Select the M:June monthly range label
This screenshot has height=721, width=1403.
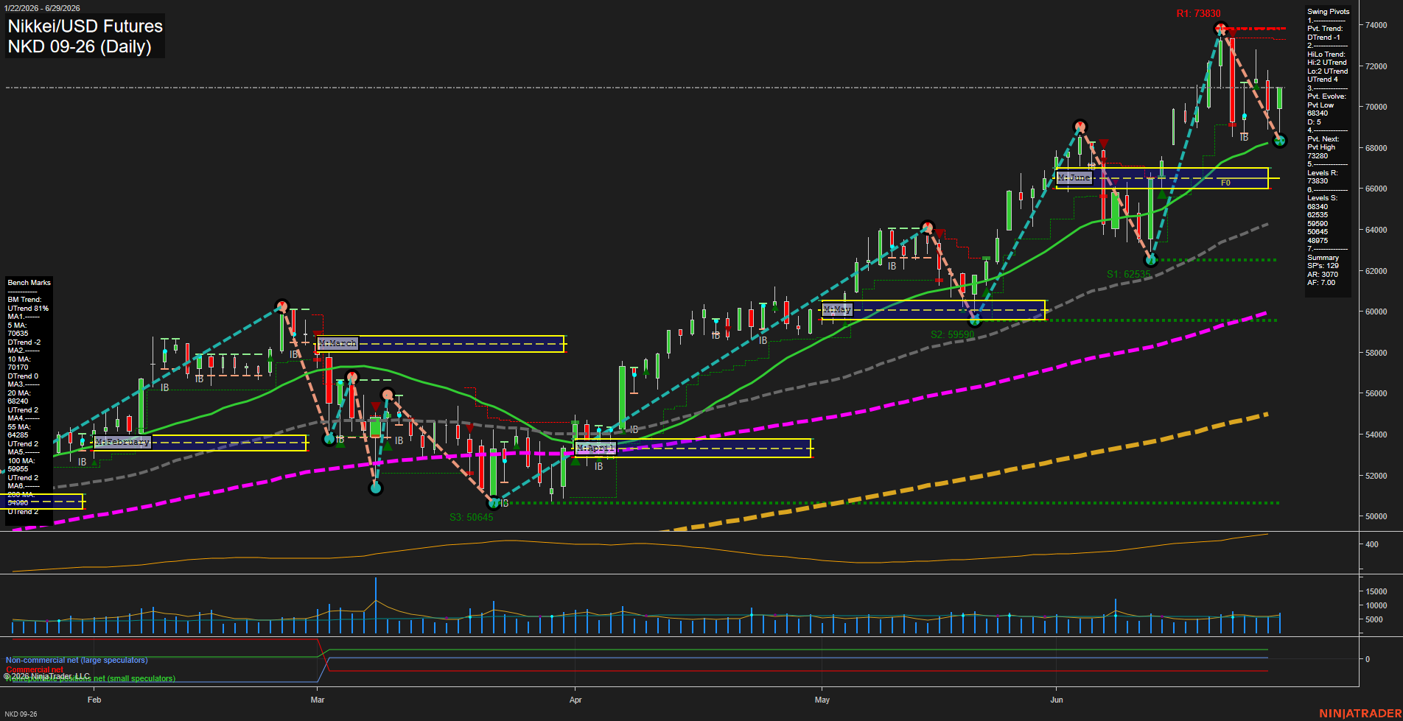tap(1074, 177)
